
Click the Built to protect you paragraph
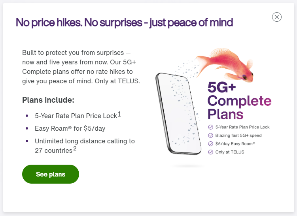pos(81,67)
